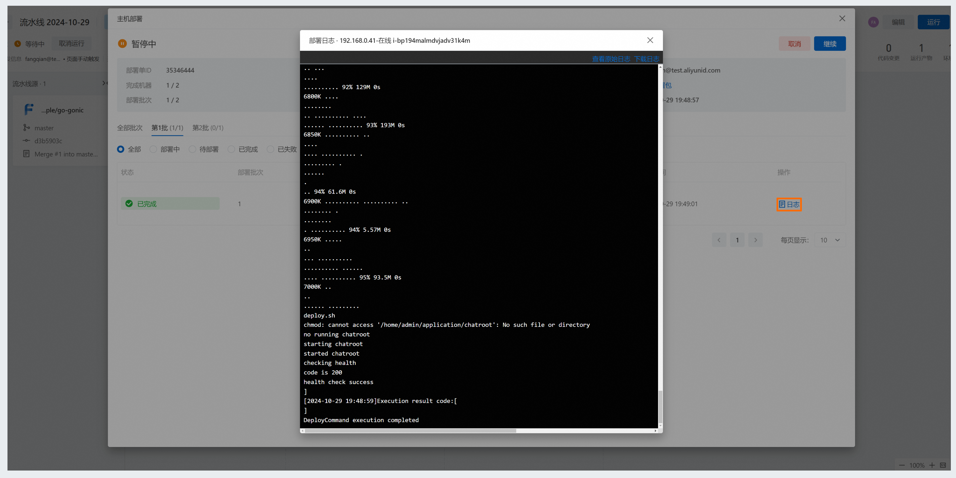This screenshot has width=956, height=478.
Task: Click the 日志 action for the completed row
Action: tap(789, 204)
